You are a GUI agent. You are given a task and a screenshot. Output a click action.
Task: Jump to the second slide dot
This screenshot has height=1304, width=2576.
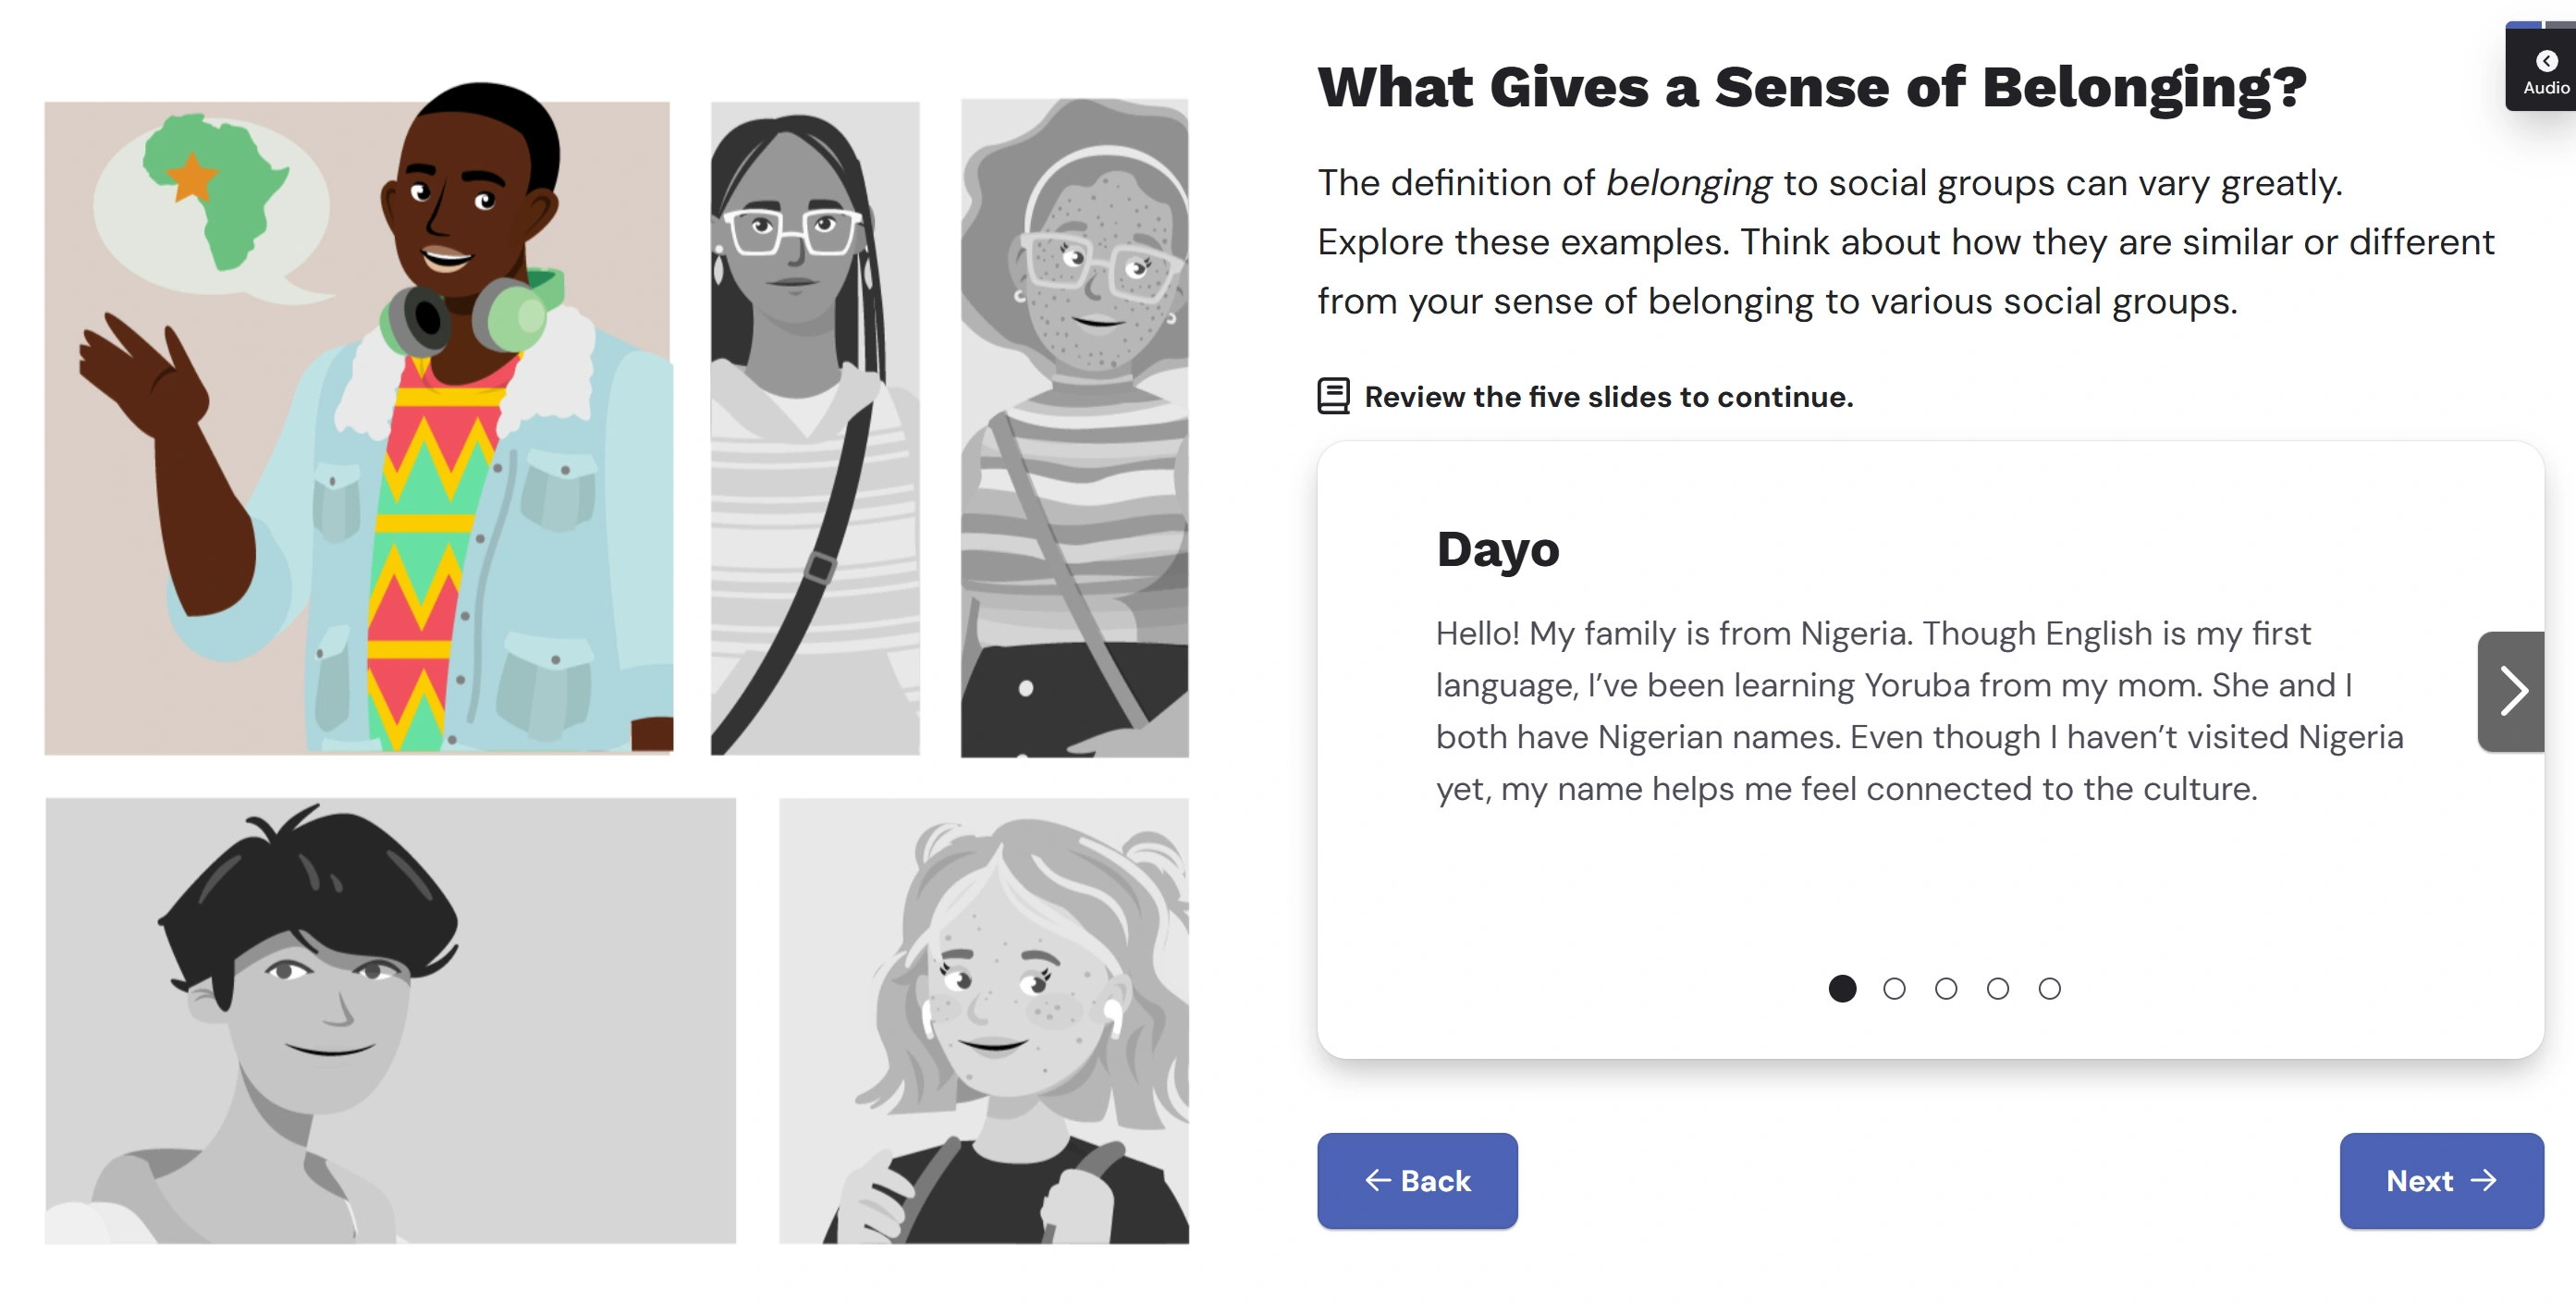click(x=1894, y=988)
